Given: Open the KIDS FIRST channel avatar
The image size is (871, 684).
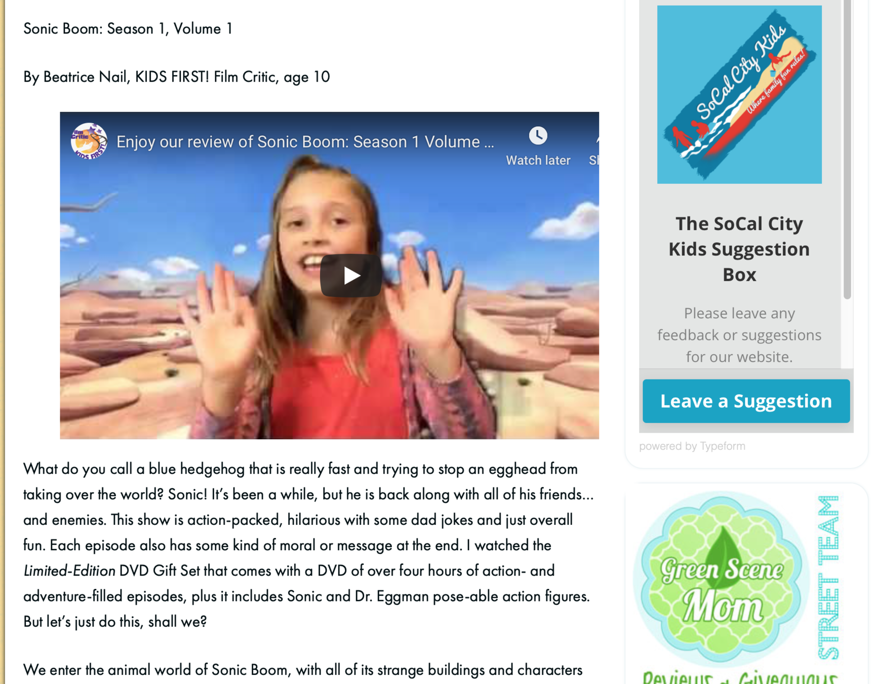Looking at the screenshot, I should click(89, 141).
